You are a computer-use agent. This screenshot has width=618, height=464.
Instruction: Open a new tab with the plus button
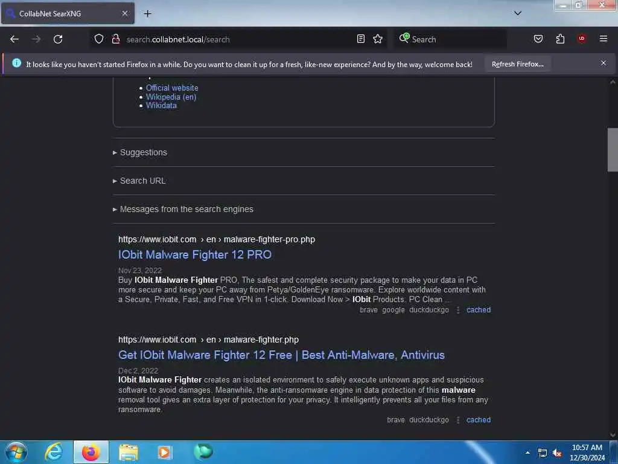click(147, 14)
